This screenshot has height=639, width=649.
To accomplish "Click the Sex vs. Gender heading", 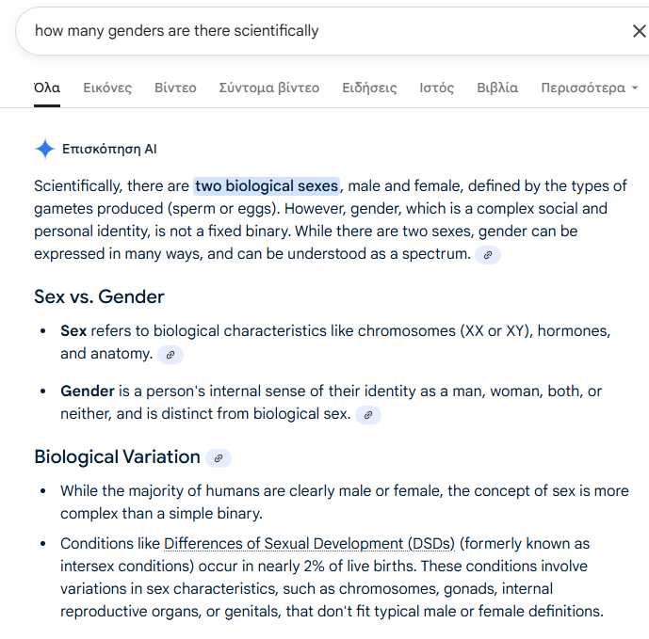I will tap(99, 297).
